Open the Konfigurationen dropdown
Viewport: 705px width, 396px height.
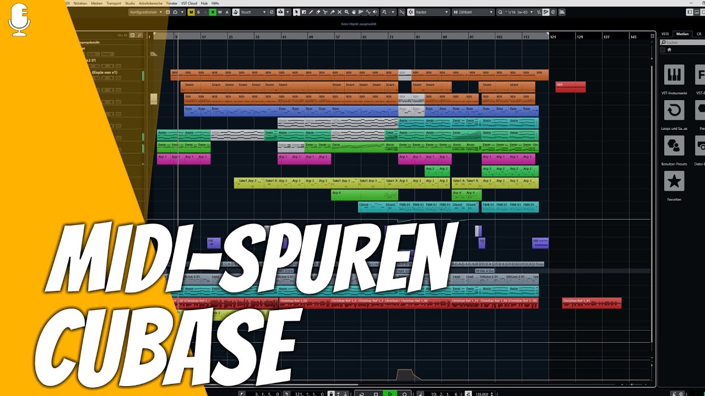pyautogui.click(x=147, y=12)
